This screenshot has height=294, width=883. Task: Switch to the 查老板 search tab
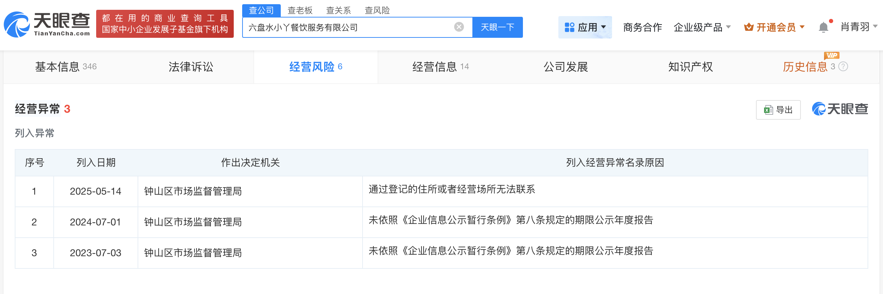point(300,10)
